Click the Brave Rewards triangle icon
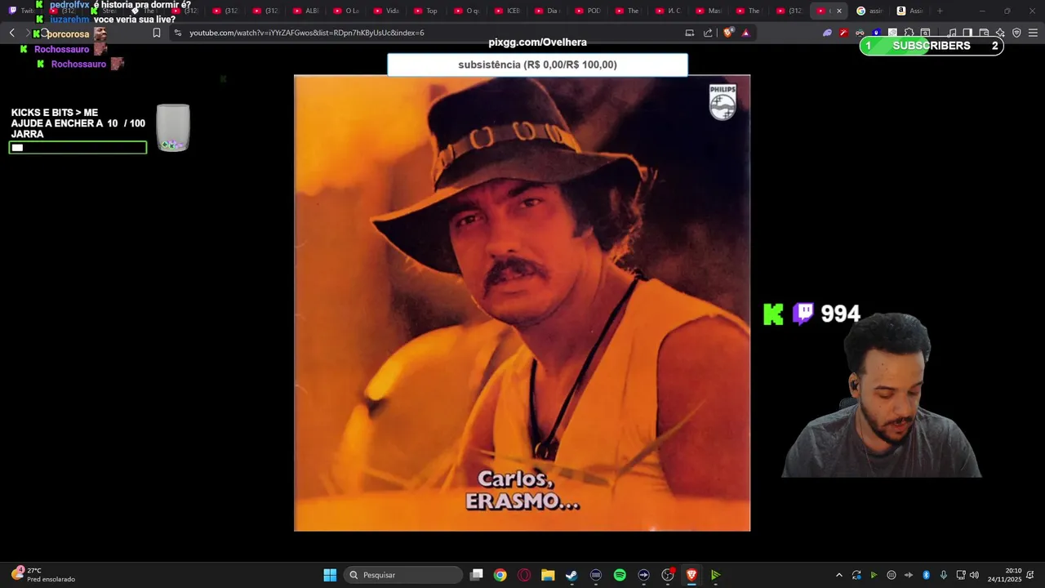Screen dimensions: 1045x588 745,33
